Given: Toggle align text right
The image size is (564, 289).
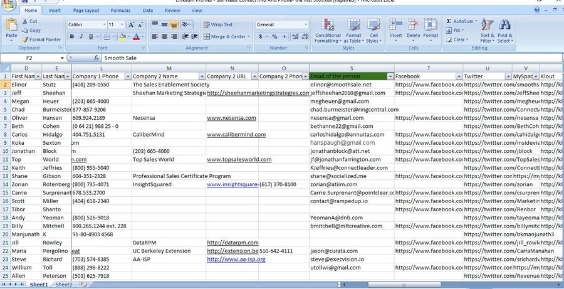Looking at the screenshot, I should [x=174, y=37].
